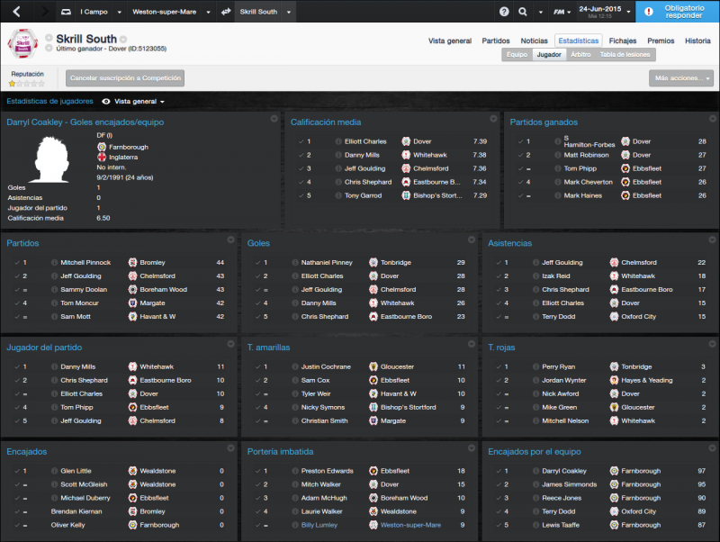The width and height of the screenshot is (720, 542).
Task: Select the Tabla de lesiones sub-tab
Action: 625,55
